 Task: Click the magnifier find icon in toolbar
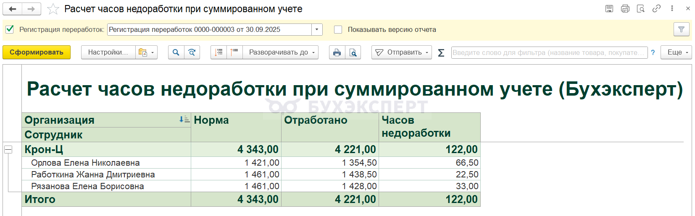point(176,52)
